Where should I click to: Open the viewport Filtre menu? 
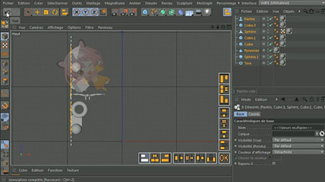(89, 28)
